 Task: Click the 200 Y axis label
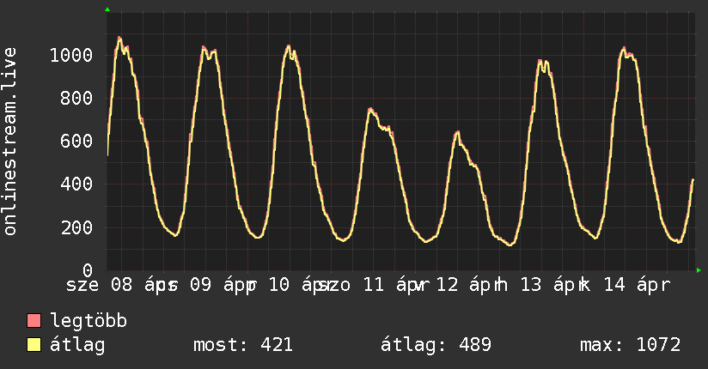(x=76, y=227)
